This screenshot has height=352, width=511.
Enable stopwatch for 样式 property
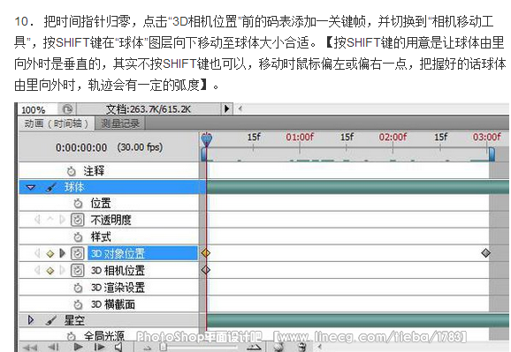pyautogui.click(x=78, y=237)
